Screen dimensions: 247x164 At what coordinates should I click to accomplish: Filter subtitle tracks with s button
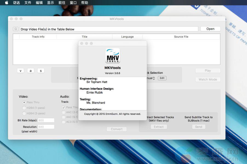(41, 71)
